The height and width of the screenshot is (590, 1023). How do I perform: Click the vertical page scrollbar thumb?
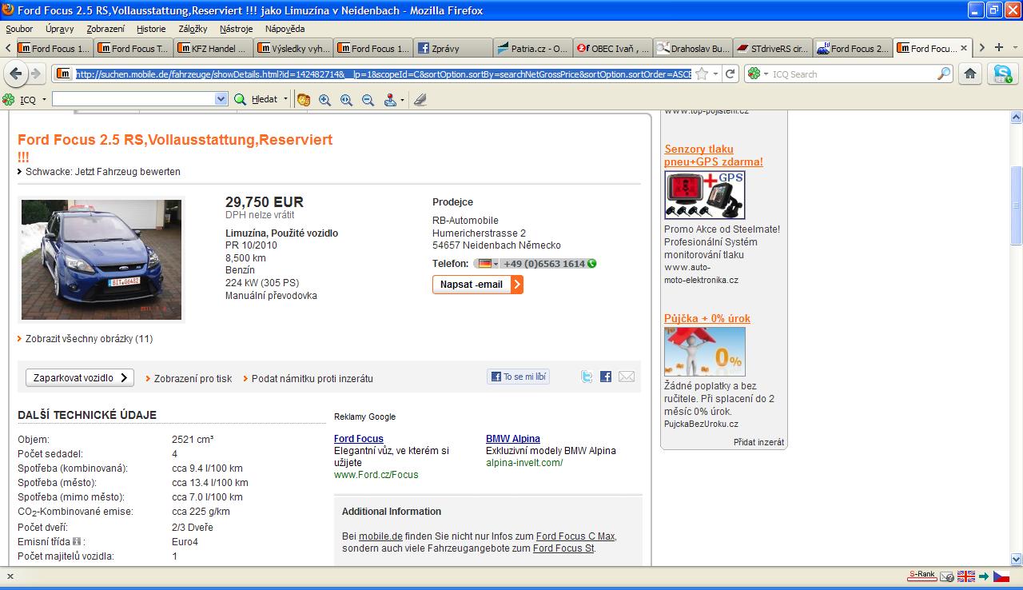click(x=1016, y=205)
